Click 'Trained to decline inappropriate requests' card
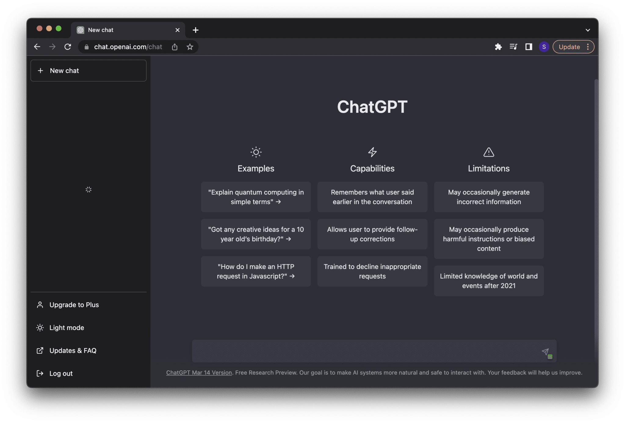The image size is (625, 423). point(372,271)
